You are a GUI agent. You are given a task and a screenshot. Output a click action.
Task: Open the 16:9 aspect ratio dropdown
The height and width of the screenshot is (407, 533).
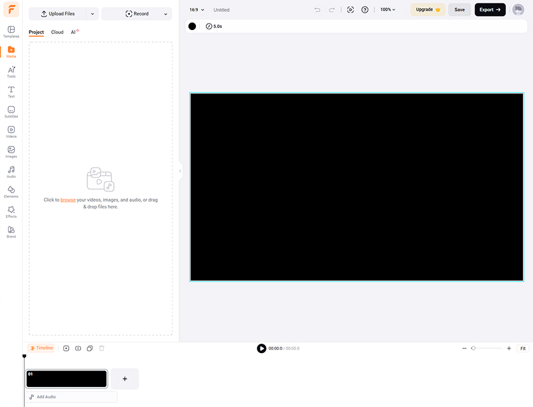(x=197, y=10)
